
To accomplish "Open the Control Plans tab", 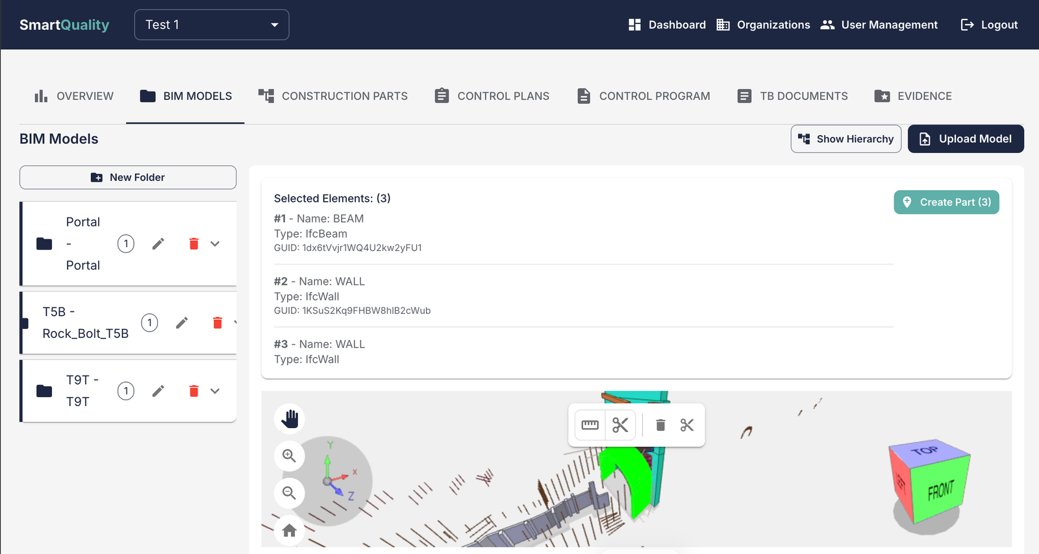I will pyautogui.click(x=492, y=96).
